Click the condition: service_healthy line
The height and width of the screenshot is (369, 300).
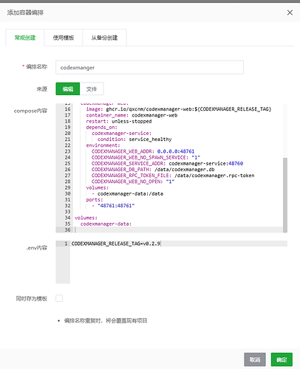coord(134,139)
